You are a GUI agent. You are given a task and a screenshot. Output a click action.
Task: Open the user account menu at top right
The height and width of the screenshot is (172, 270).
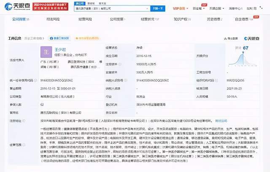click(x=251, y=8)
